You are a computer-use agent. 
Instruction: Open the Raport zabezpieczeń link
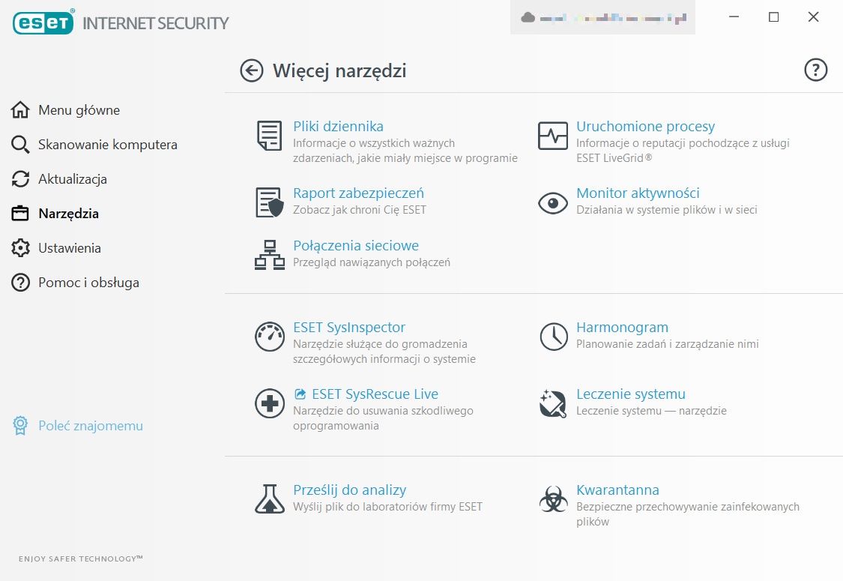tap(359, 193)
